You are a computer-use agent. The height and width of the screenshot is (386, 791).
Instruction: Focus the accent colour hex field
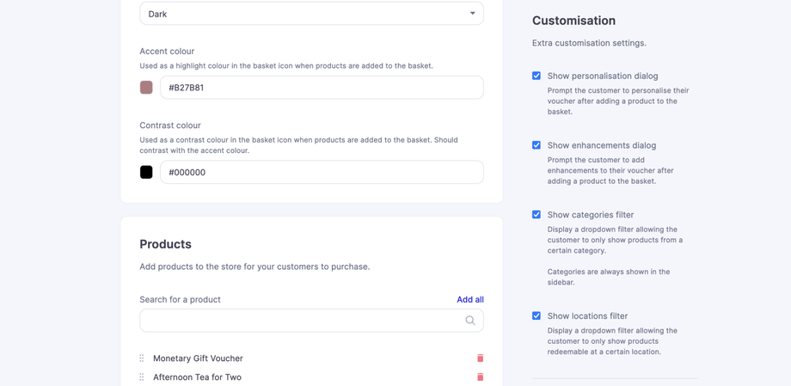[x=322, y=88]
